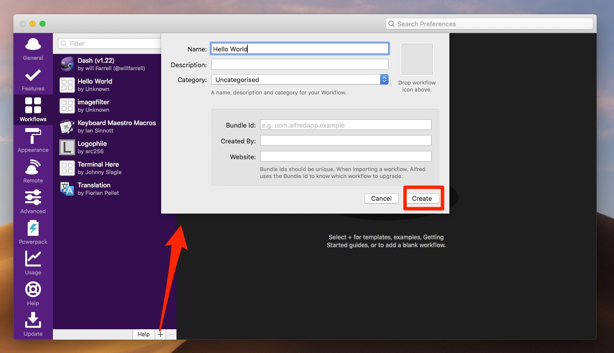Click the minus button to remove workflow

coord(171,334)
